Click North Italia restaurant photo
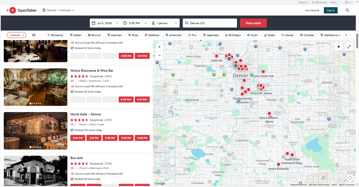The height and width of the screenshot is (187, 359). (36, 131)
